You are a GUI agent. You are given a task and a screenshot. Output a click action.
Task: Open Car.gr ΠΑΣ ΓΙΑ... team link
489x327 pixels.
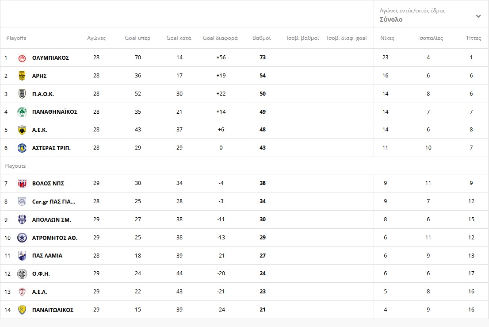(53, 202)
